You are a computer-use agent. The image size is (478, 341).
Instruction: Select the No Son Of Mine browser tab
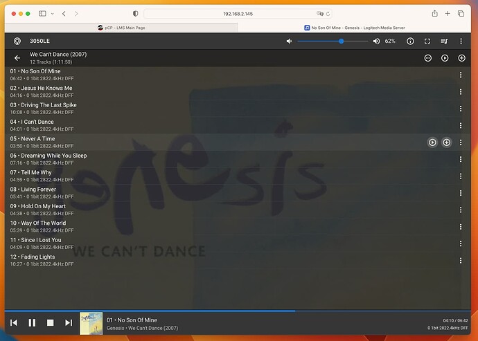coord(355,28)
